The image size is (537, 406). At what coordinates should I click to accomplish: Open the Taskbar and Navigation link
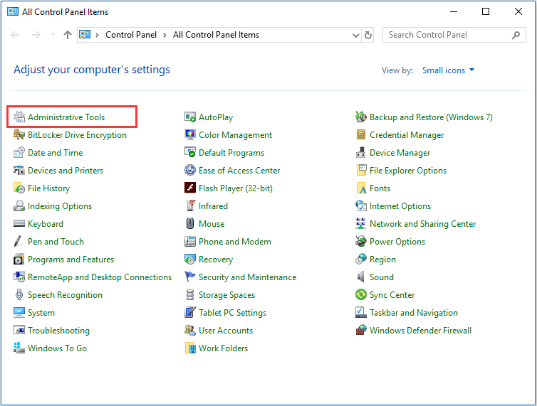tap(413, 313)
